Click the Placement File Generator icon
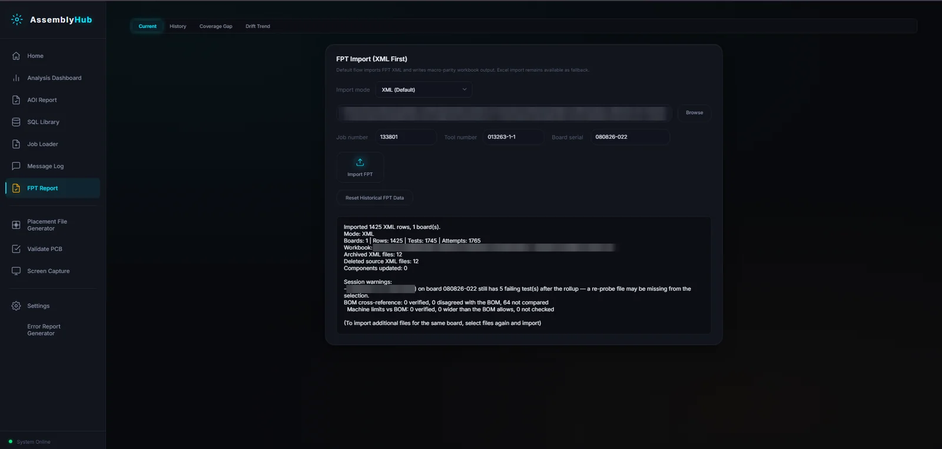The height and width of the screenshot is (449, 942). coord(16,225)
